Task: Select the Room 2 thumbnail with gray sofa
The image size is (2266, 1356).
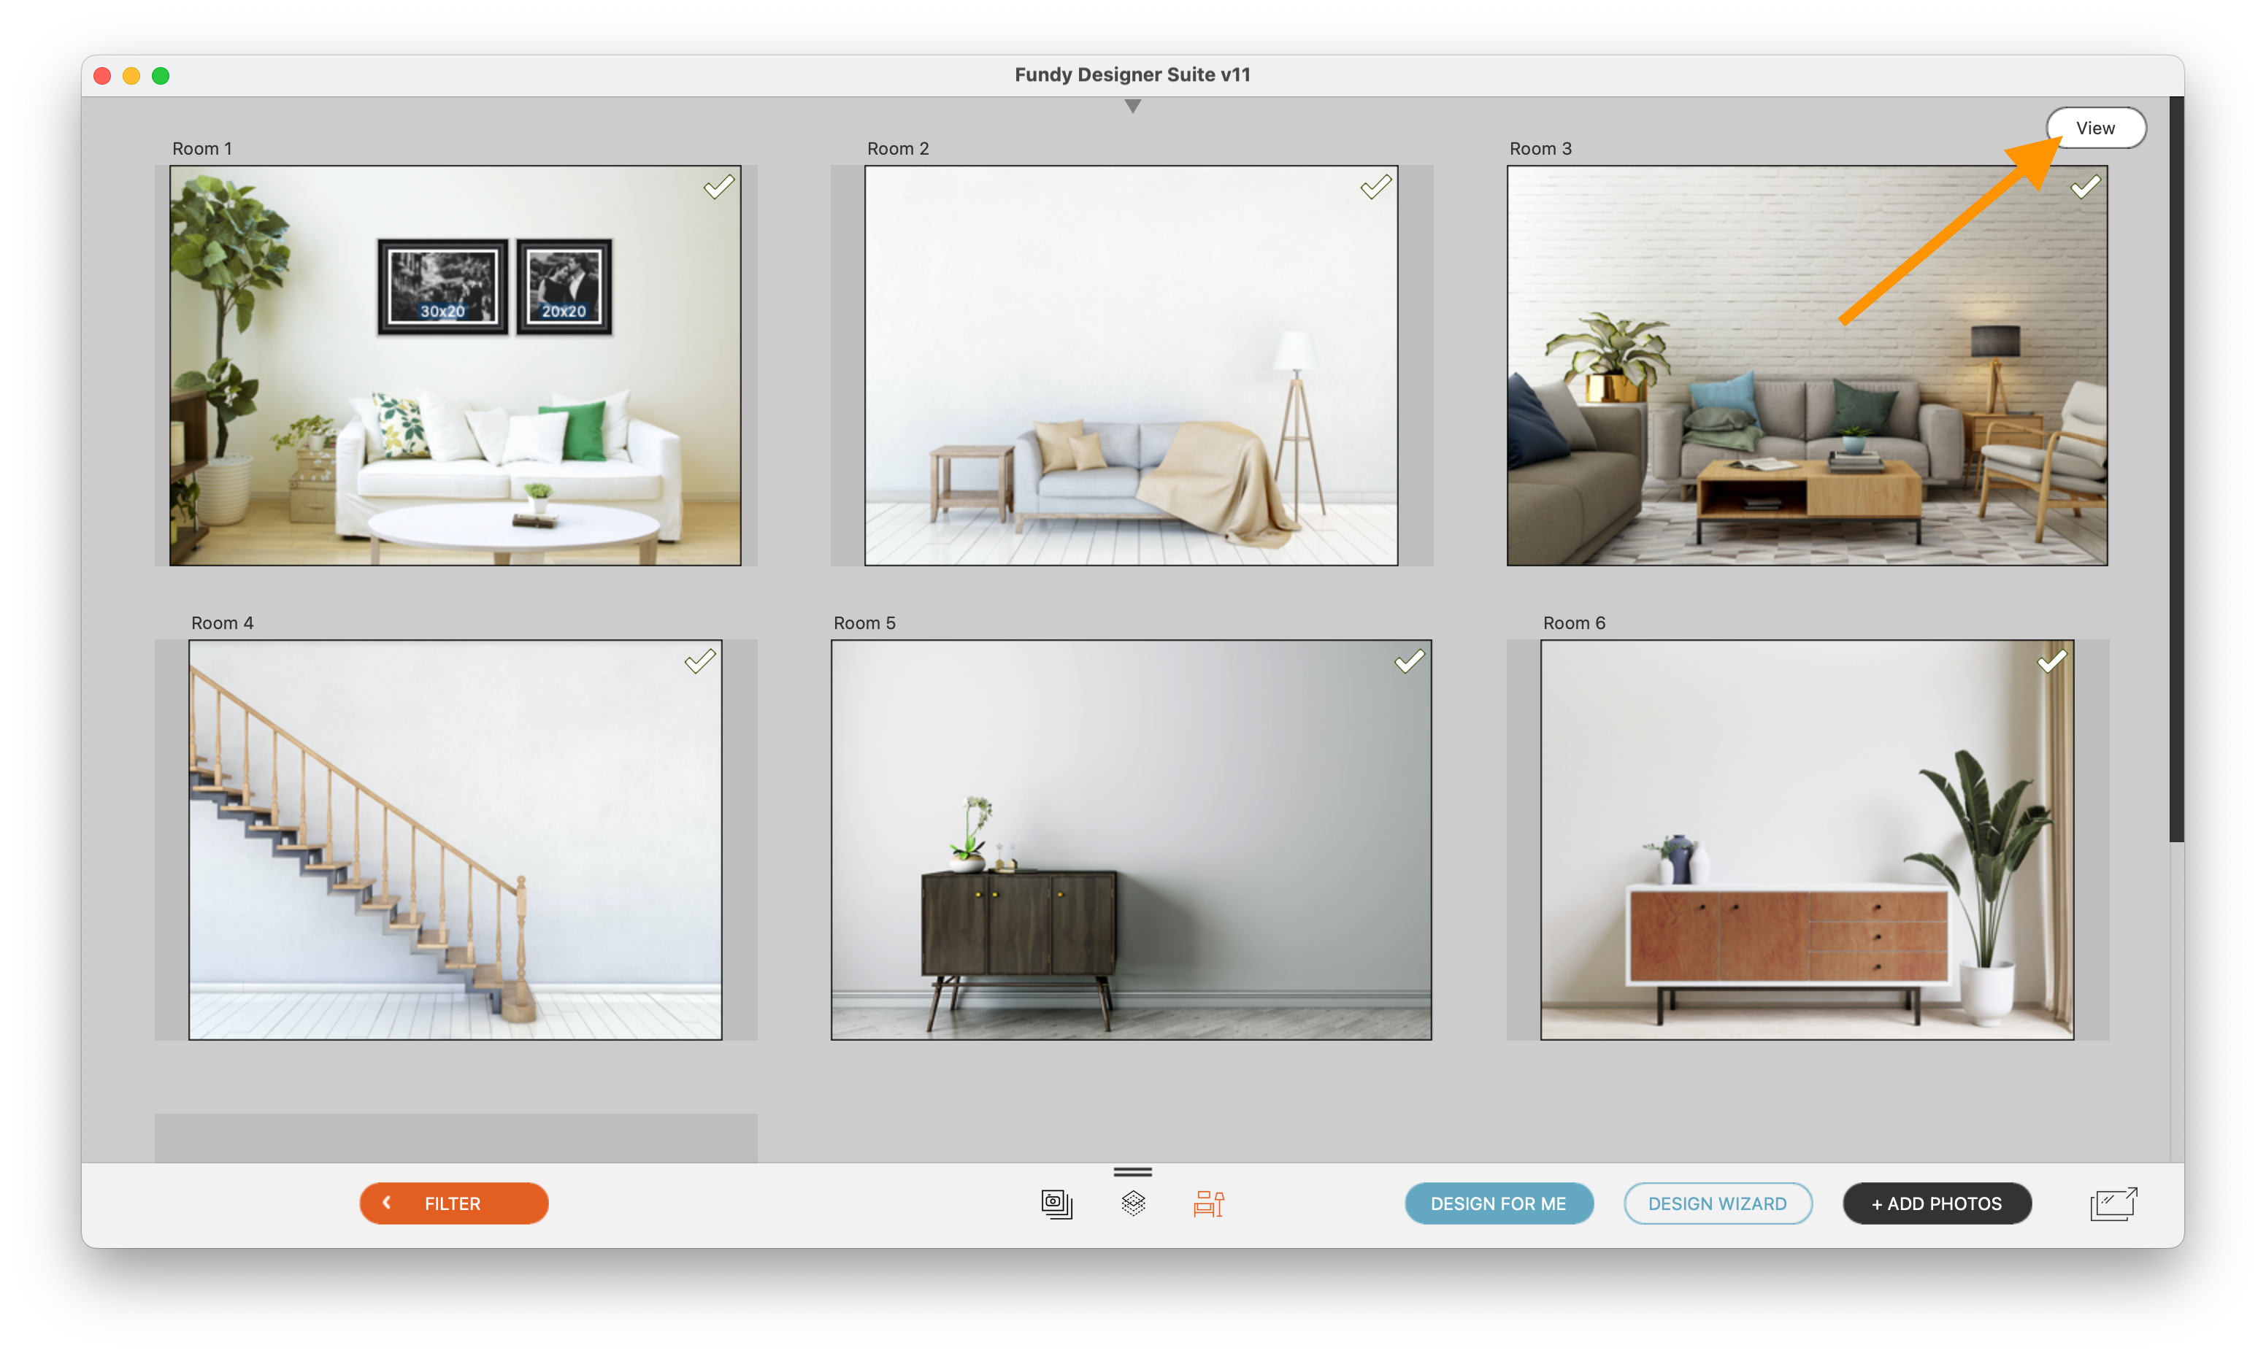Action: coord(1131,366)
